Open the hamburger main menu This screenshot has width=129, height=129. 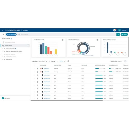(2, 30)
